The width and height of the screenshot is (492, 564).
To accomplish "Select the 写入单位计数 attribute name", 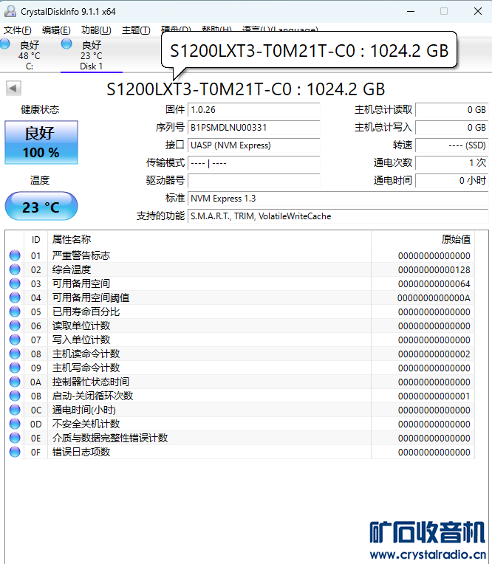I will (x=81, y=340).
